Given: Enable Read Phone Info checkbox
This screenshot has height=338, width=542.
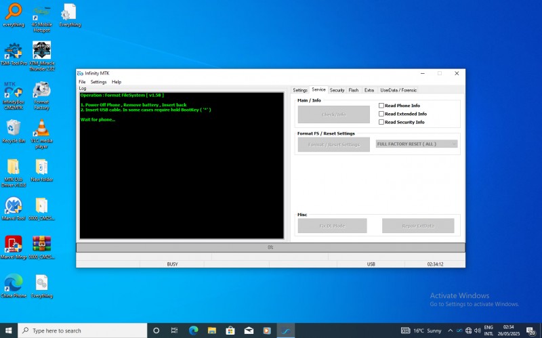Looking at the screenshot, I should (381, 106).
